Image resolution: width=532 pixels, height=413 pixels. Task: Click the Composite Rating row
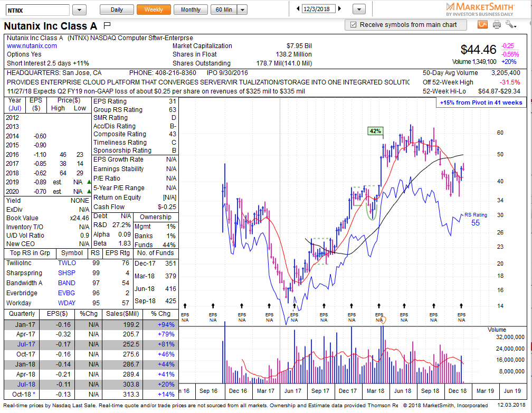pos(135,134)
